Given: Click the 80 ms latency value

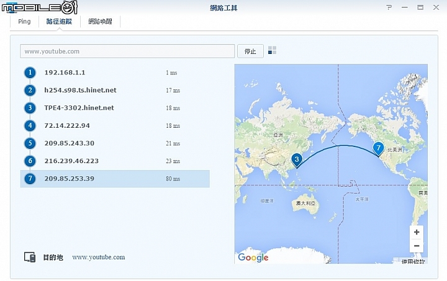Looking at the screenshot, I should pos(173,179).
